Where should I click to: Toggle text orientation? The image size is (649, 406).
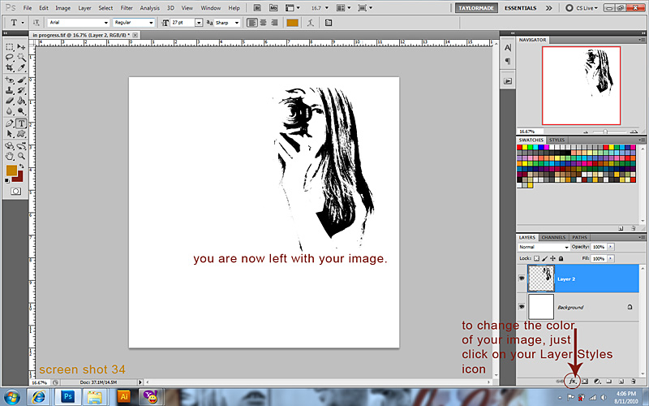click(x=36, y=23)
